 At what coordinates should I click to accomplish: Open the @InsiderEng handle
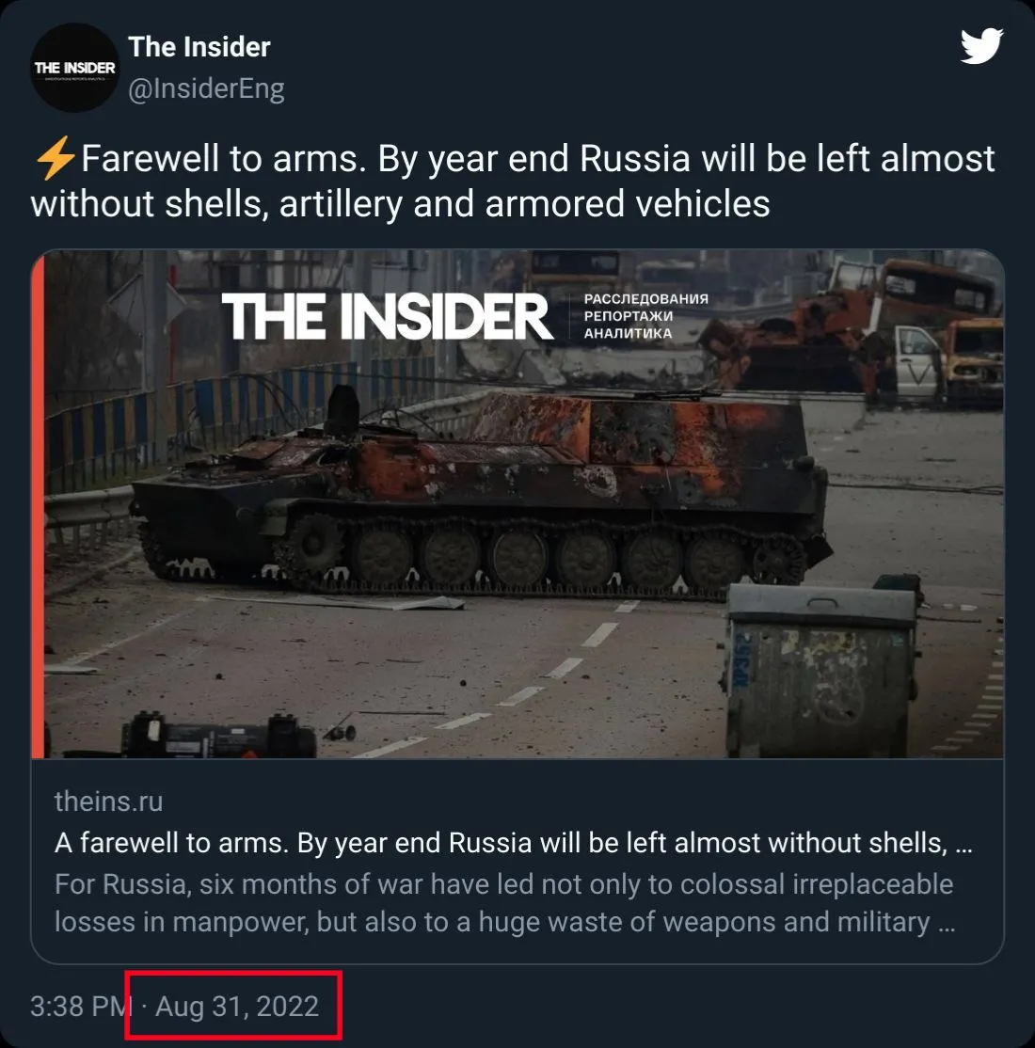click(206, 88)
